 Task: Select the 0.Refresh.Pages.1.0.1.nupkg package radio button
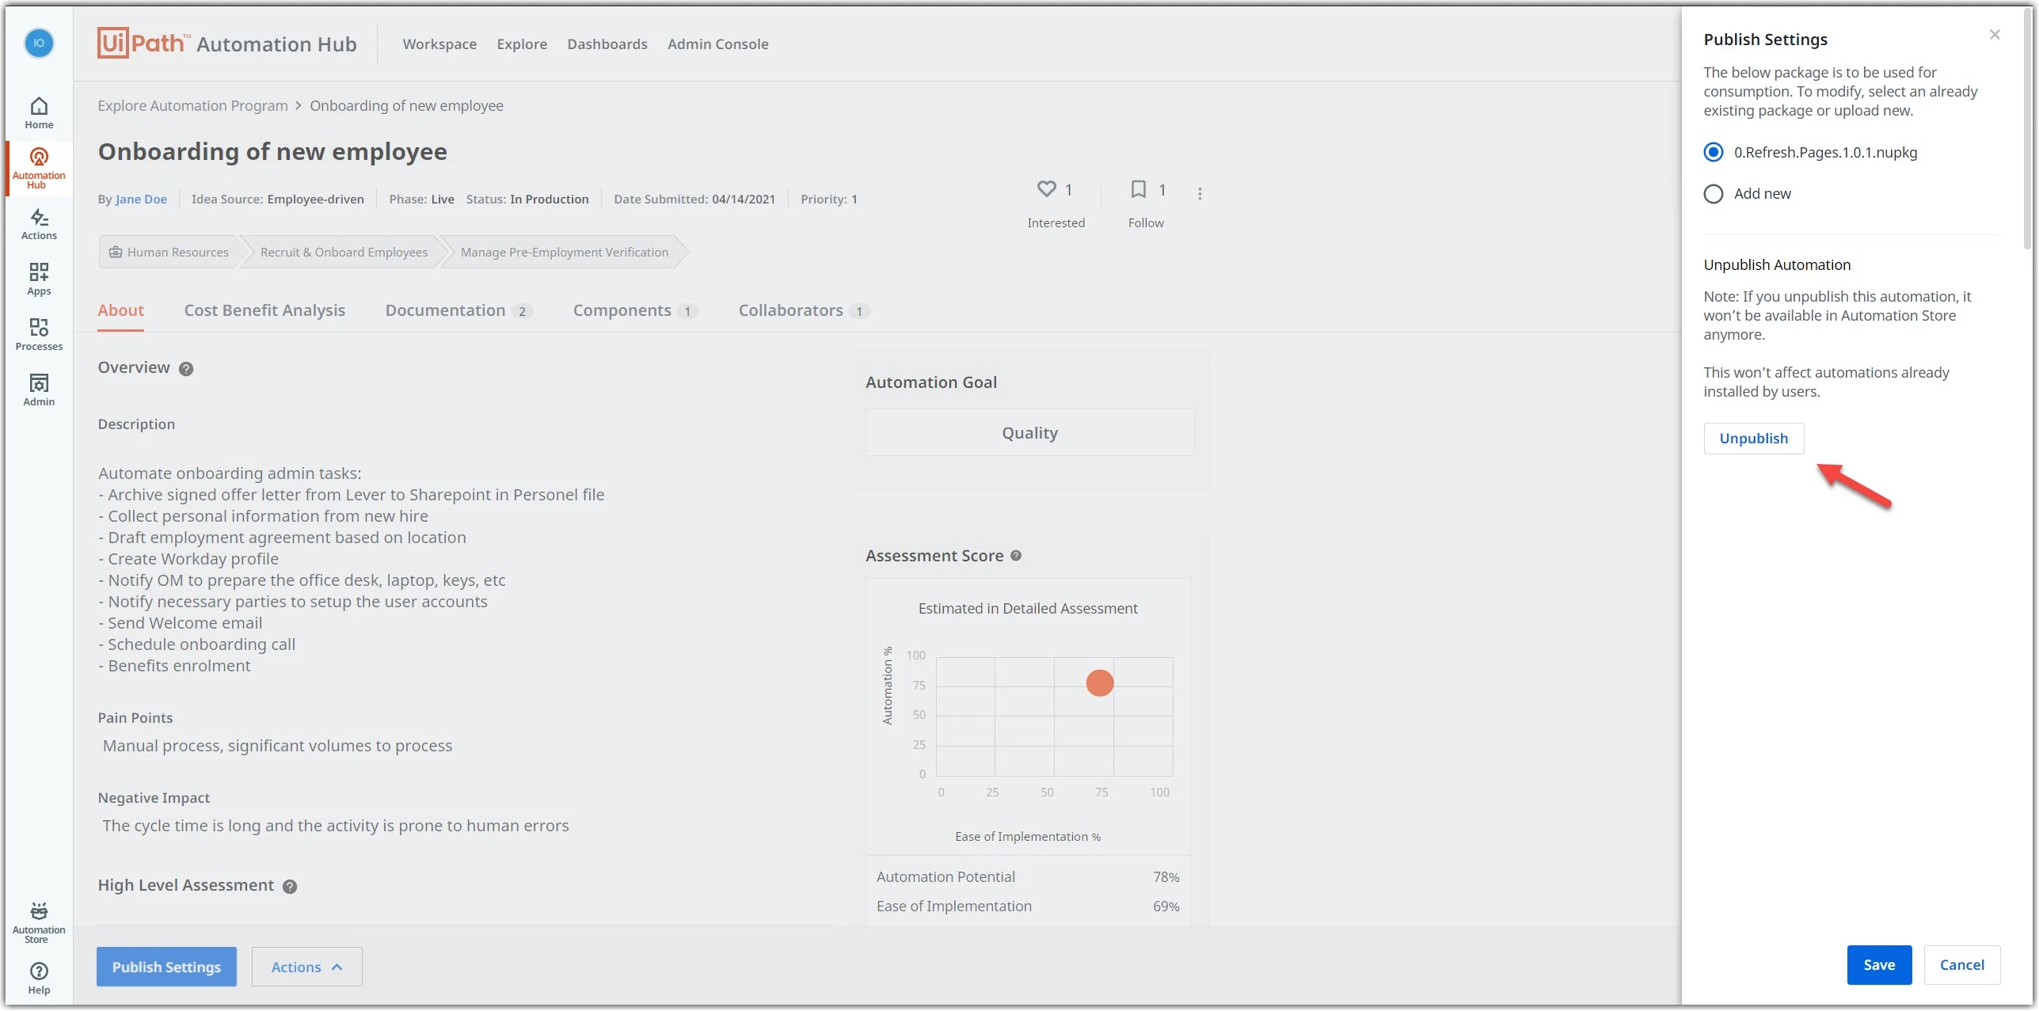point(1714,152)
